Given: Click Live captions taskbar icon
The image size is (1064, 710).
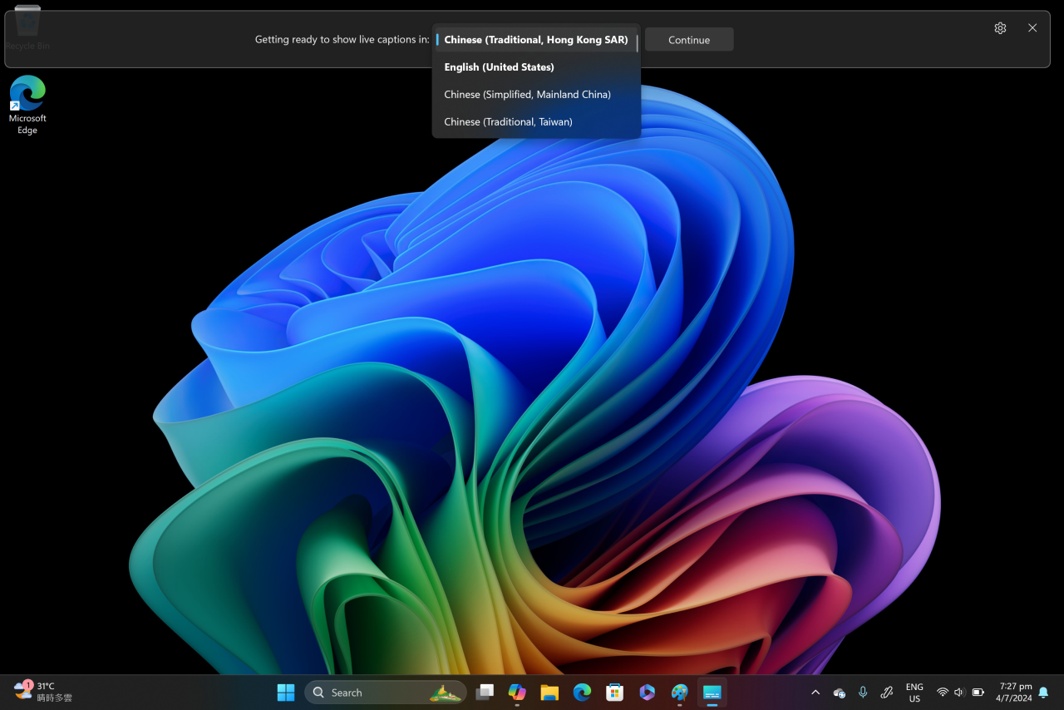Looking at the screenshot, I should pos(712,693).
